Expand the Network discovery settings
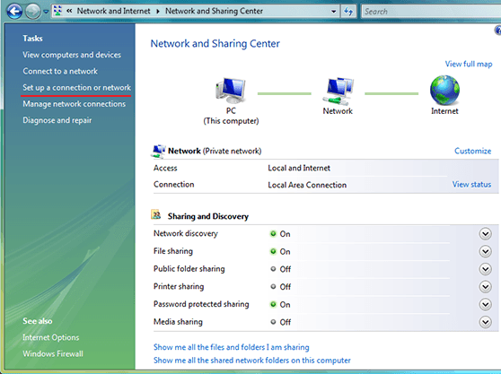501x374 pixels. pos(485,234)
